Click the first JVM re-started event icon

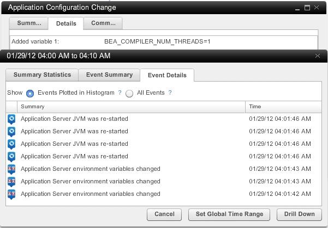pos(11,119)
